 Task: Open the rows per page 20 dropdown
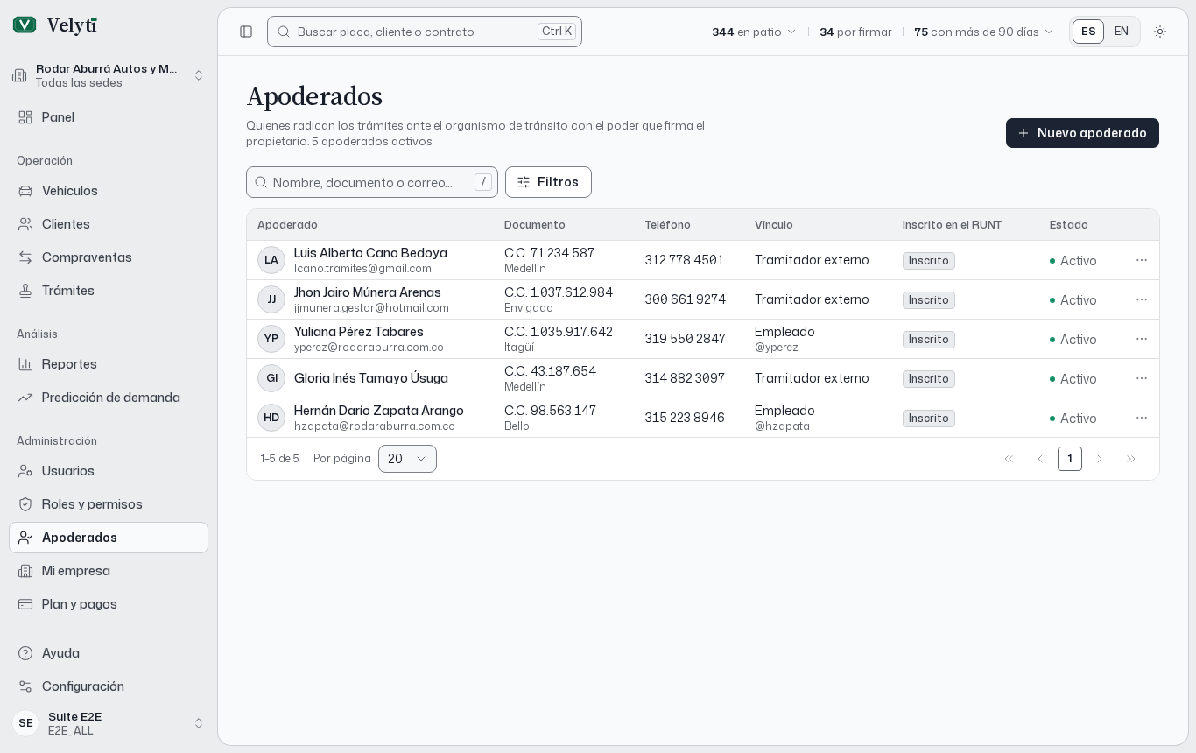407,459
